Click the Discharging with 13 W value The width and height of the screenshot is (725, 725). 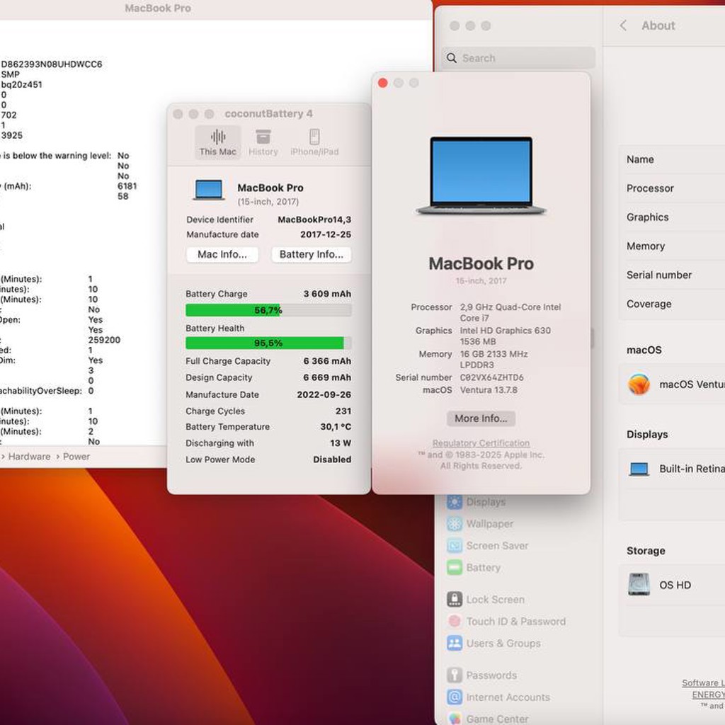pos(341,443)
